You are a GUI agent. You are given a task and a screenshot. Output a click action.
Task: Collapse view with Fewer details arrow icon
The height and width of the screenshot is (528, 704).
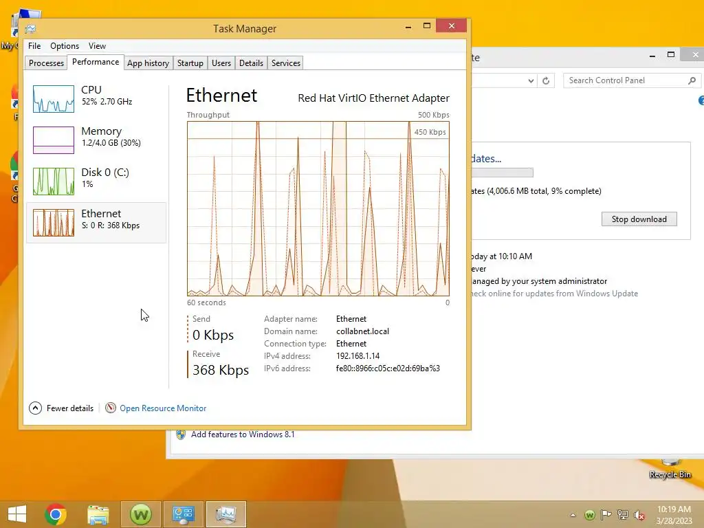pyautogui.click(x=36, y=408)
